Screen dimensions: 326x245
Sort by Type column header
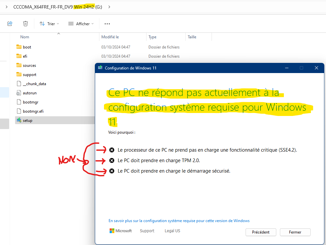pyautogui.click(x=152, y=37)
